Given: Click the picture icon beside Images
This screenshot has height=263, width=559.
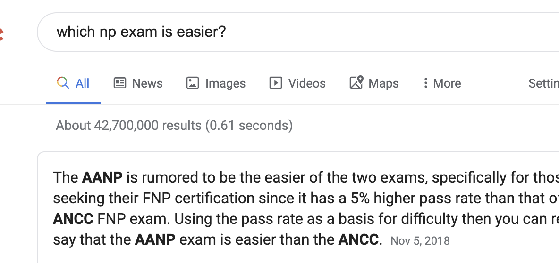Looking at the screenshot, I should click(193, 83).
